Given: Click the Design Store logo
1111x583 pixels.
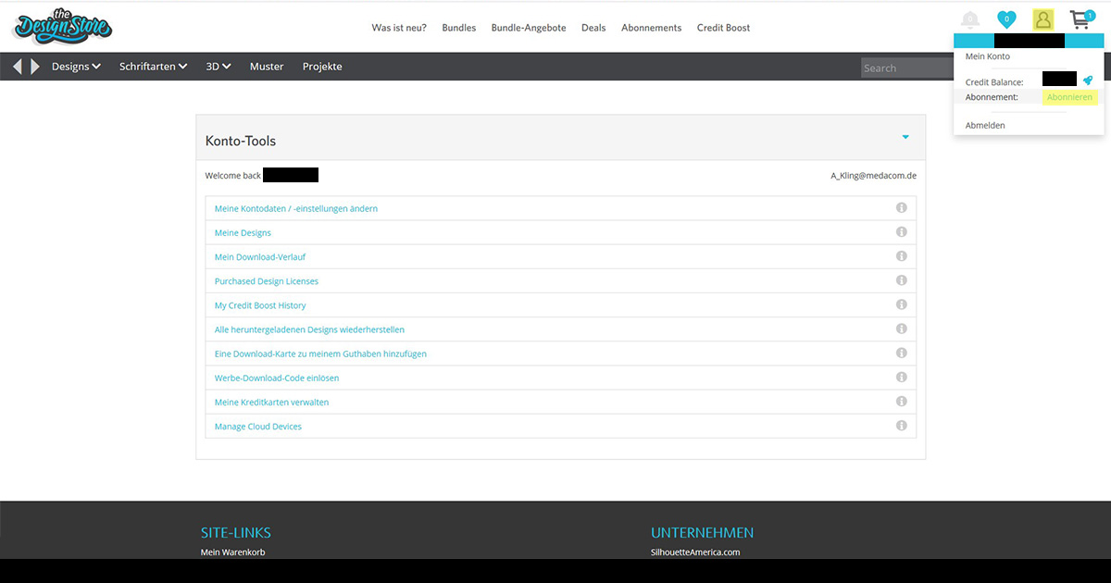Looking at the screenshot, I should 62,26.
